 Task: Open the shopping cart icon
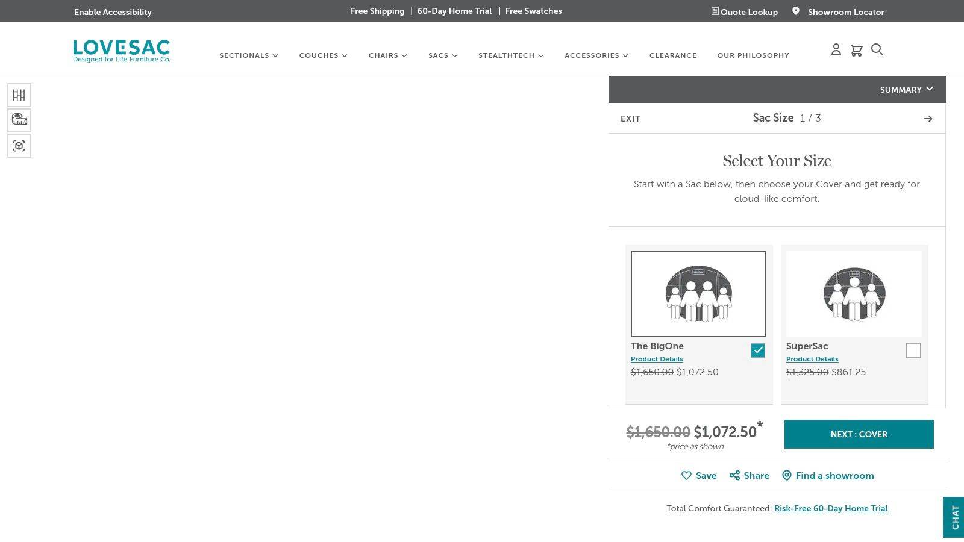(x=856, y=50)
